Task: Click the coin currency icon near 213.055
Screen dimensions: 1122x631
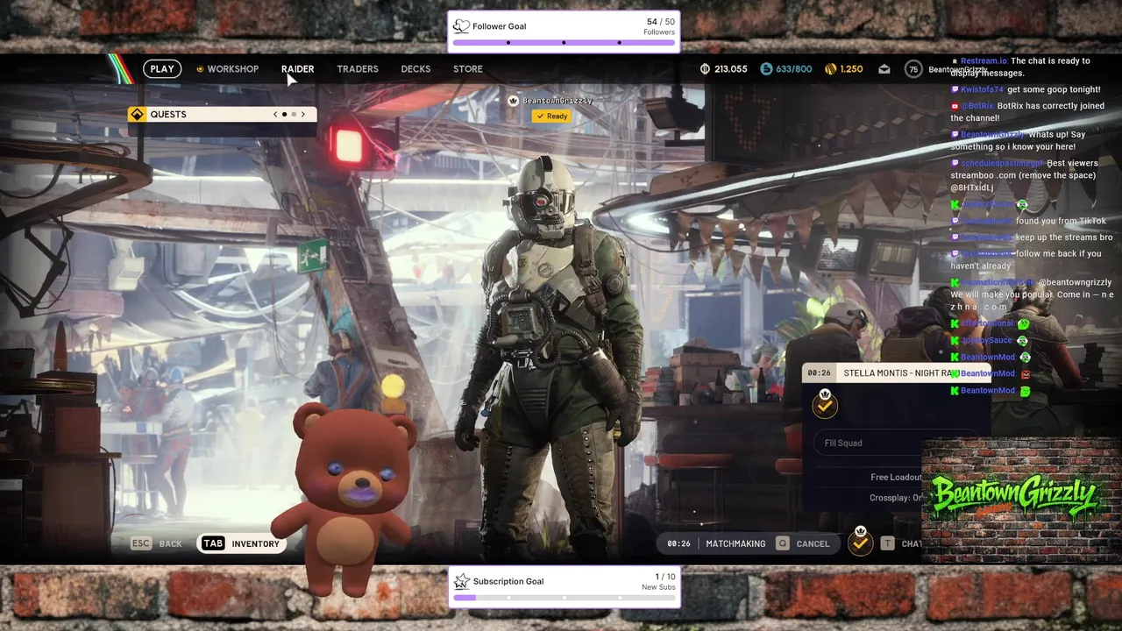Action: 705,69
